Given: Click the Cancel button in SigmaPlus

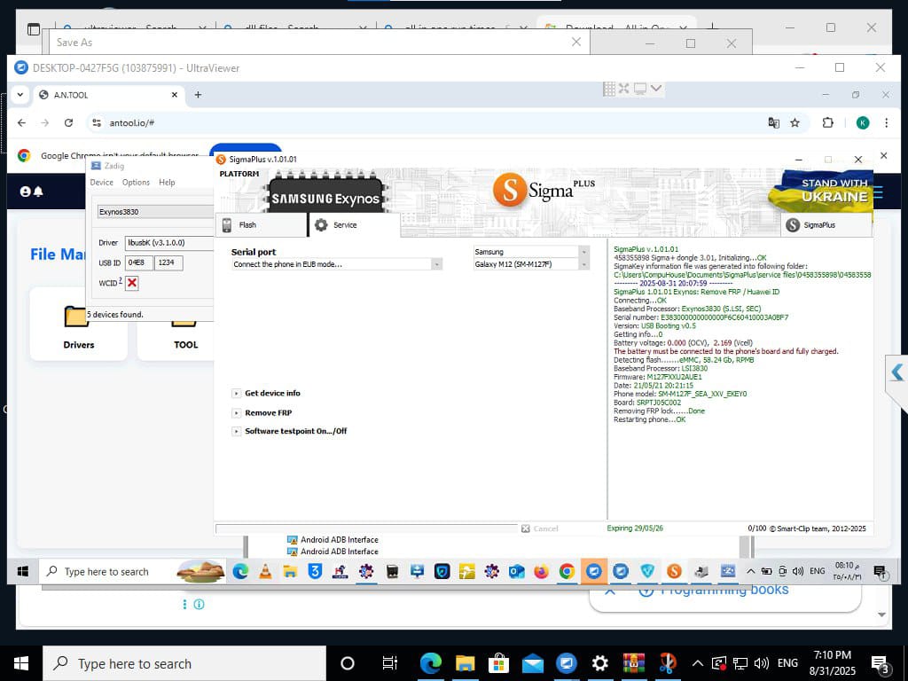Looking at the screenshot, I should 540,528.
